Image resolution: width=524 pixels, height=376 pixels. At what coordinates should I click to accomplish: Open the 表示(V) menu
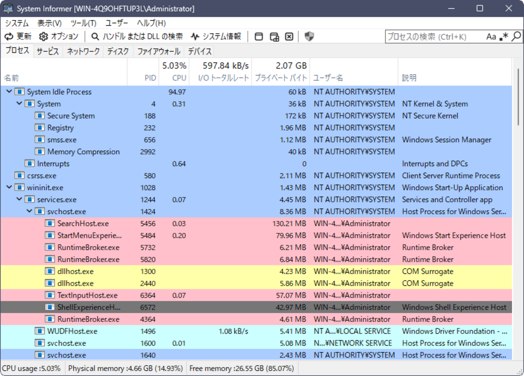[x=50, y=23]
